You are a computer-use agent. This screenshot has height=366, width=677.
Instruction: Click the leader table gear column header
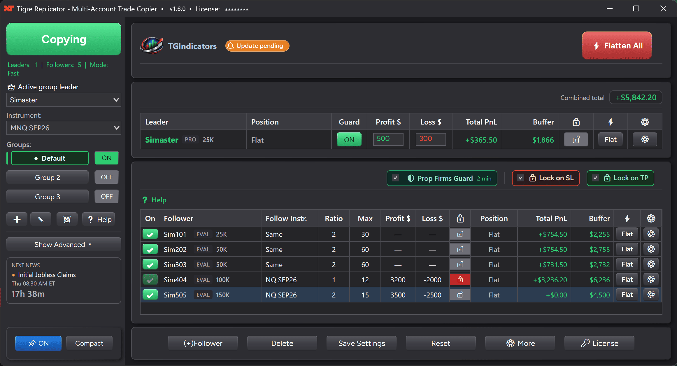(645, 122)
